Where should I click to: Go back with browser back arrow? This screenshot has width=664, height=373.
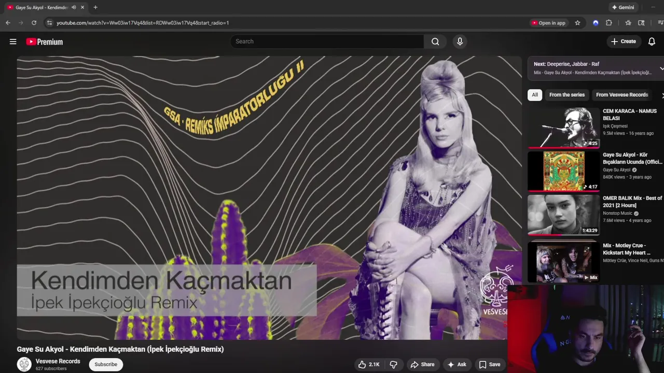click(x=8, y=23)
